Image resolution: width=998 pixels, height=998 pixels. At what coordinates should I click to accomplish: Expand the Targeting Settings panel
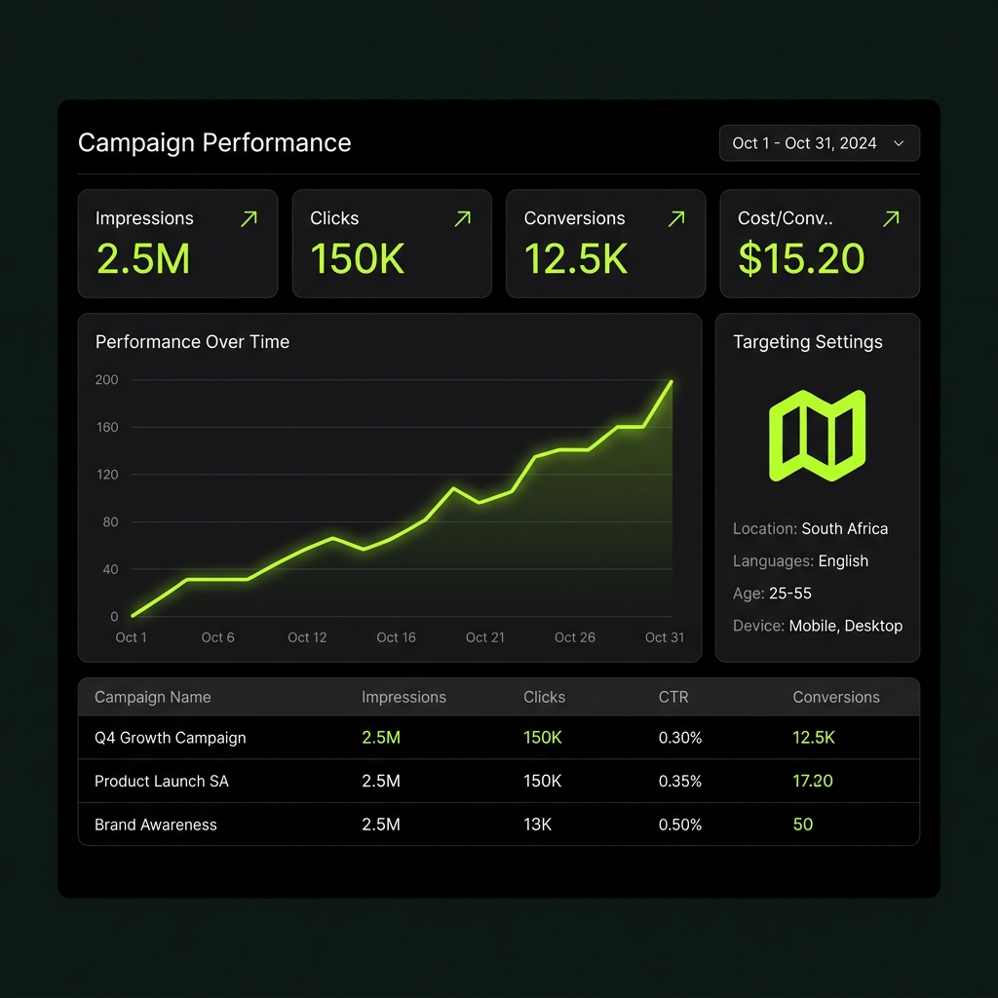pos(807,342)
